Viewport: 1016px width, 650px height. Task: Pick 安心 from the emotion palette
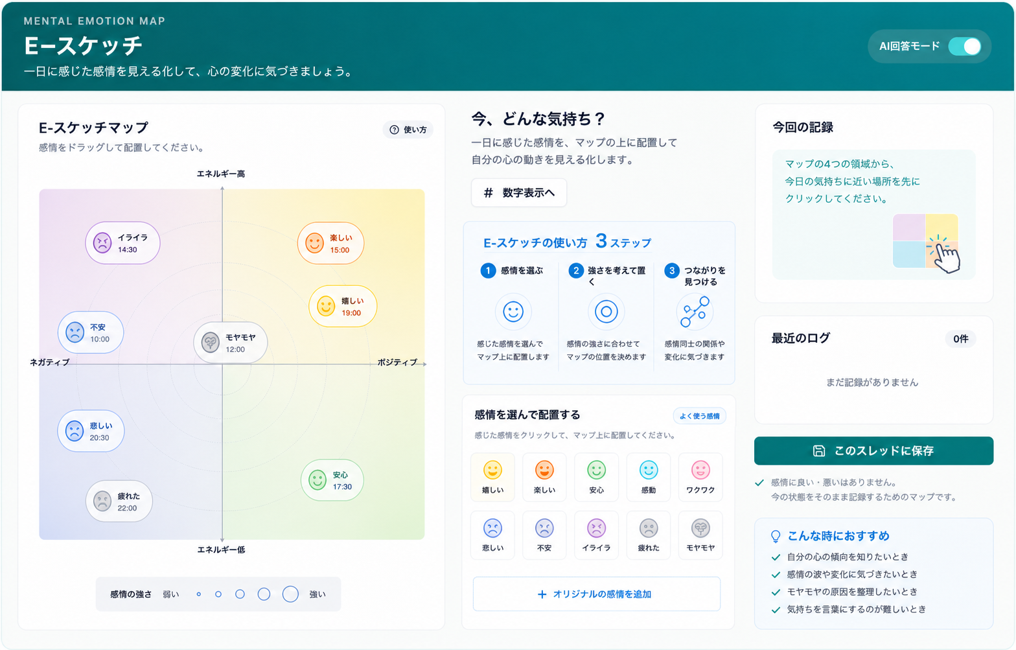point(596,477)
